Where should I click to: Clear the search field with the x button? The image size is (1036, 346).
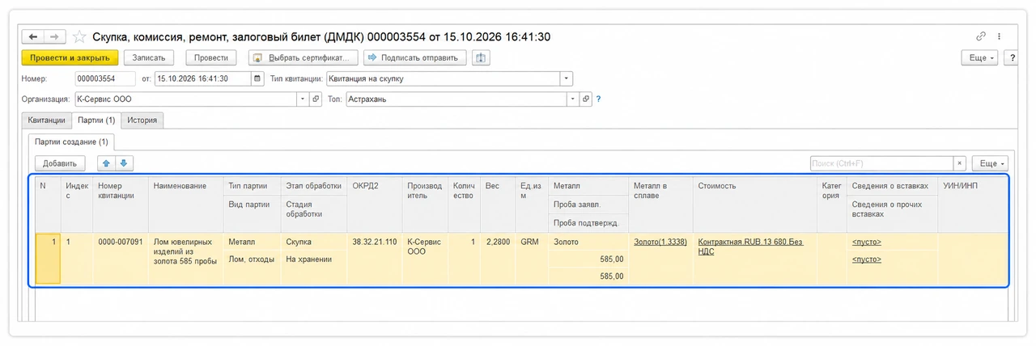[x=960, y=163]
